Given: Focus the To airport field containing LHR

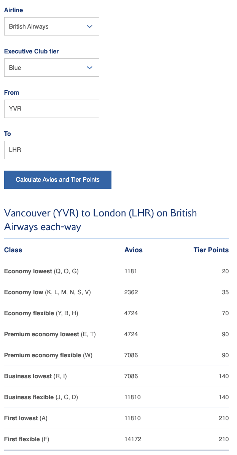Looking at the screenshot, I should 51,150.
